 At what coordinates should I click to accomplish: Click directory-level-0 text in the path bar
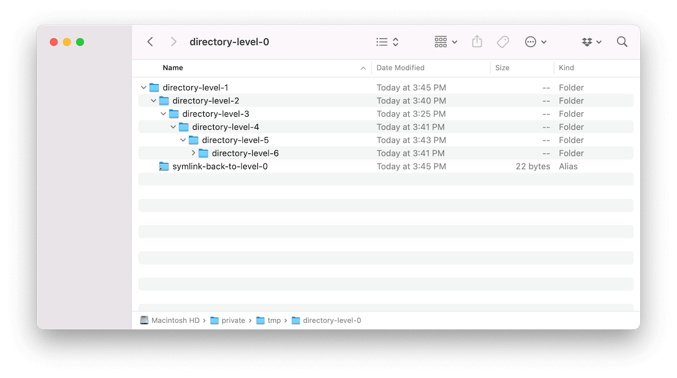[x=332, y=320]
